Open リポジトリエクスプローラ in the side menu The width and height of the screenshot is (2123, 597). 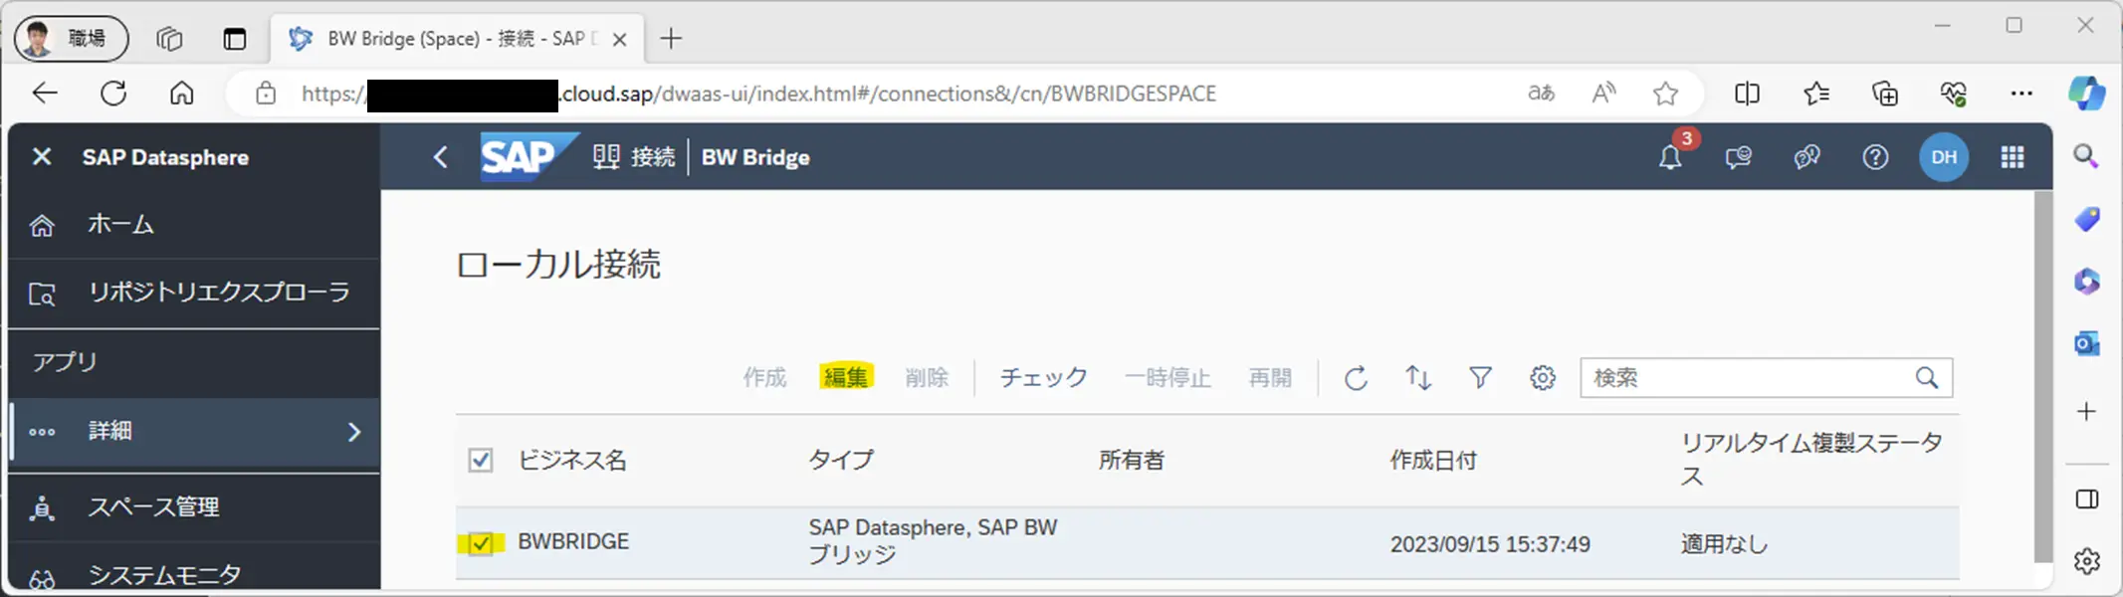click(194, 293)
